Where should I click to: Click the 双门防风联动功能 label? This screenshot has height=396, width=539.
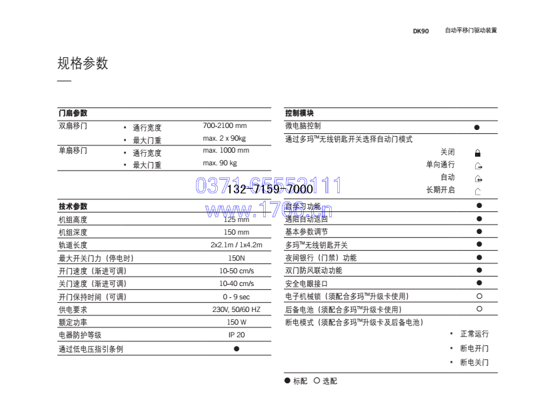click(x=314, y=271)
